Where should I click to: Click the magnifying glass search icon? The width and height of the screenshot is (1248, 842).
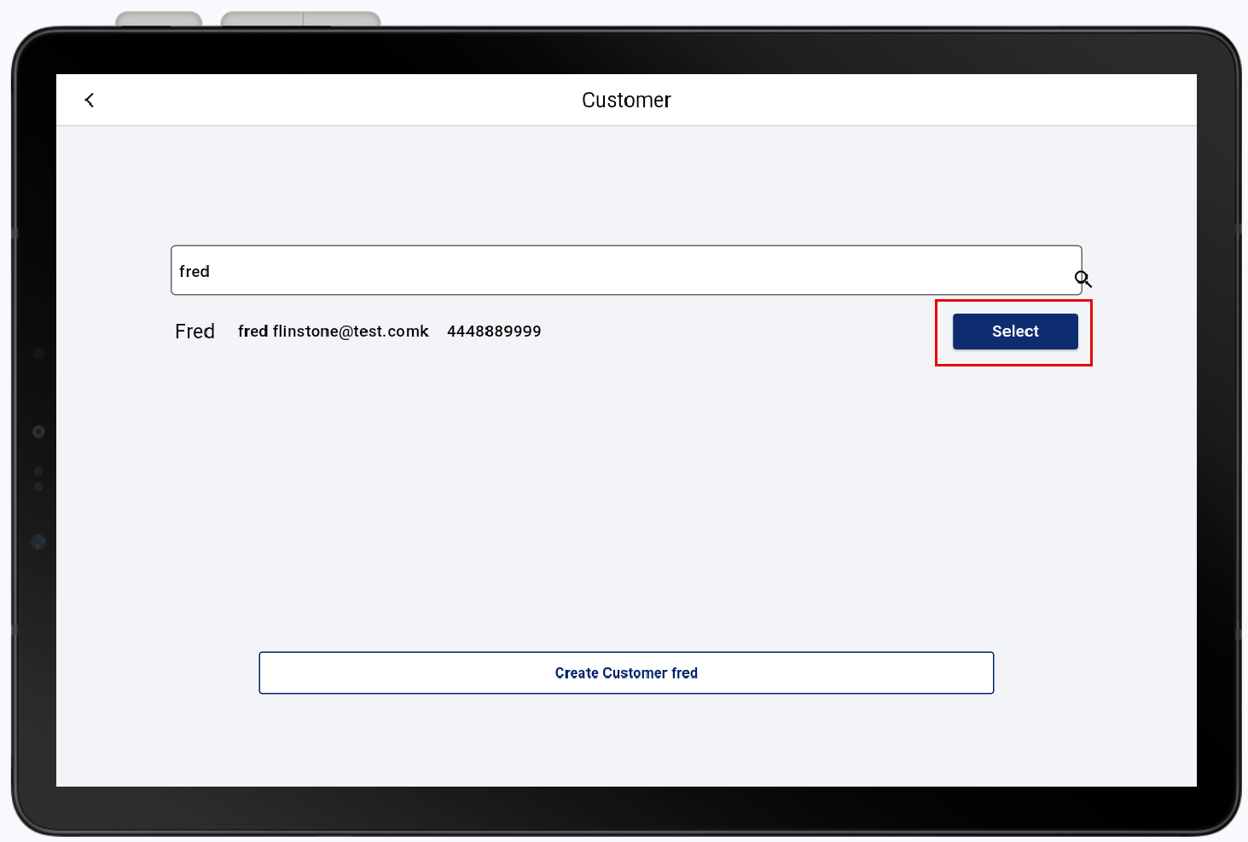click(1083, 279)
